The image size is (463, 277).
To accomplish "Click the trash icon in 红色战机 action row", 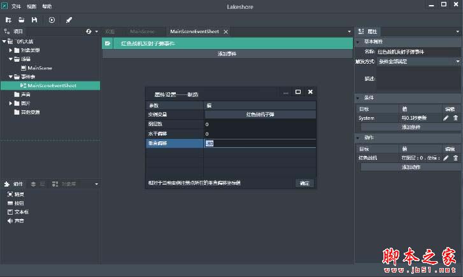I will tap(455, 158).
